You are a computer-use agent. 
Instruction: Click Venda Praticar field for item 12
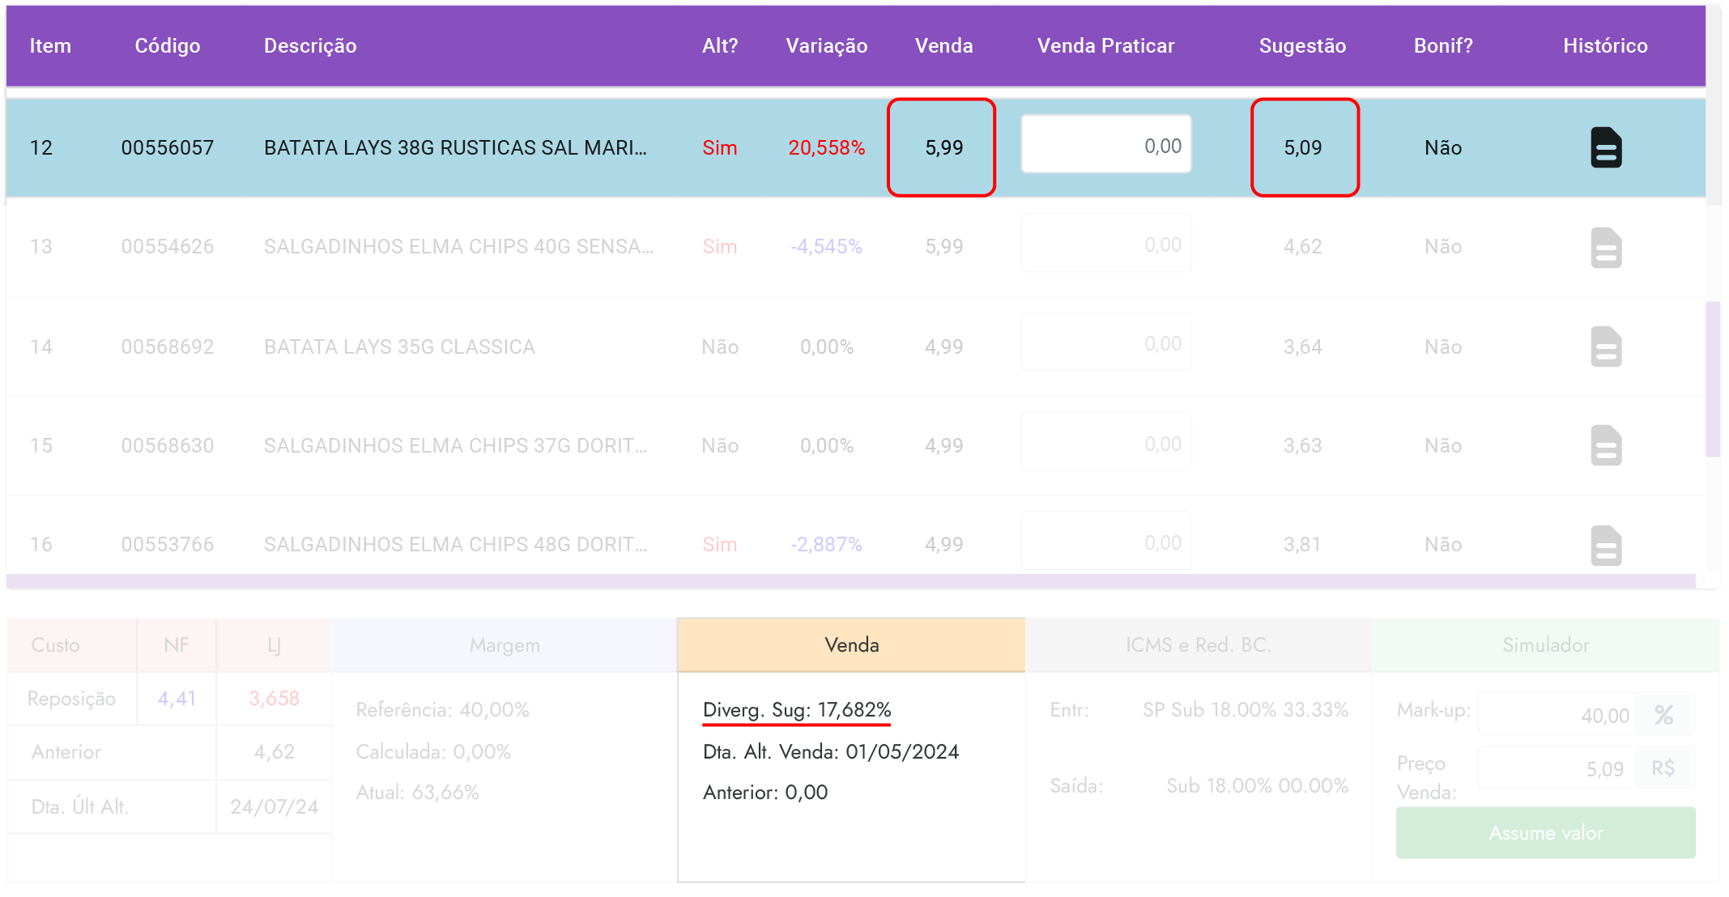coord(1105,146)
